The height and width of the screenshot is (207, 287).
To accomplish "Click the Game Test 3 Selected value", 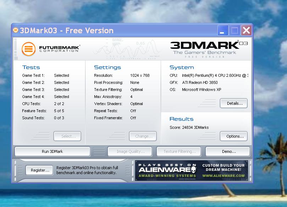I will click(61, 90).
